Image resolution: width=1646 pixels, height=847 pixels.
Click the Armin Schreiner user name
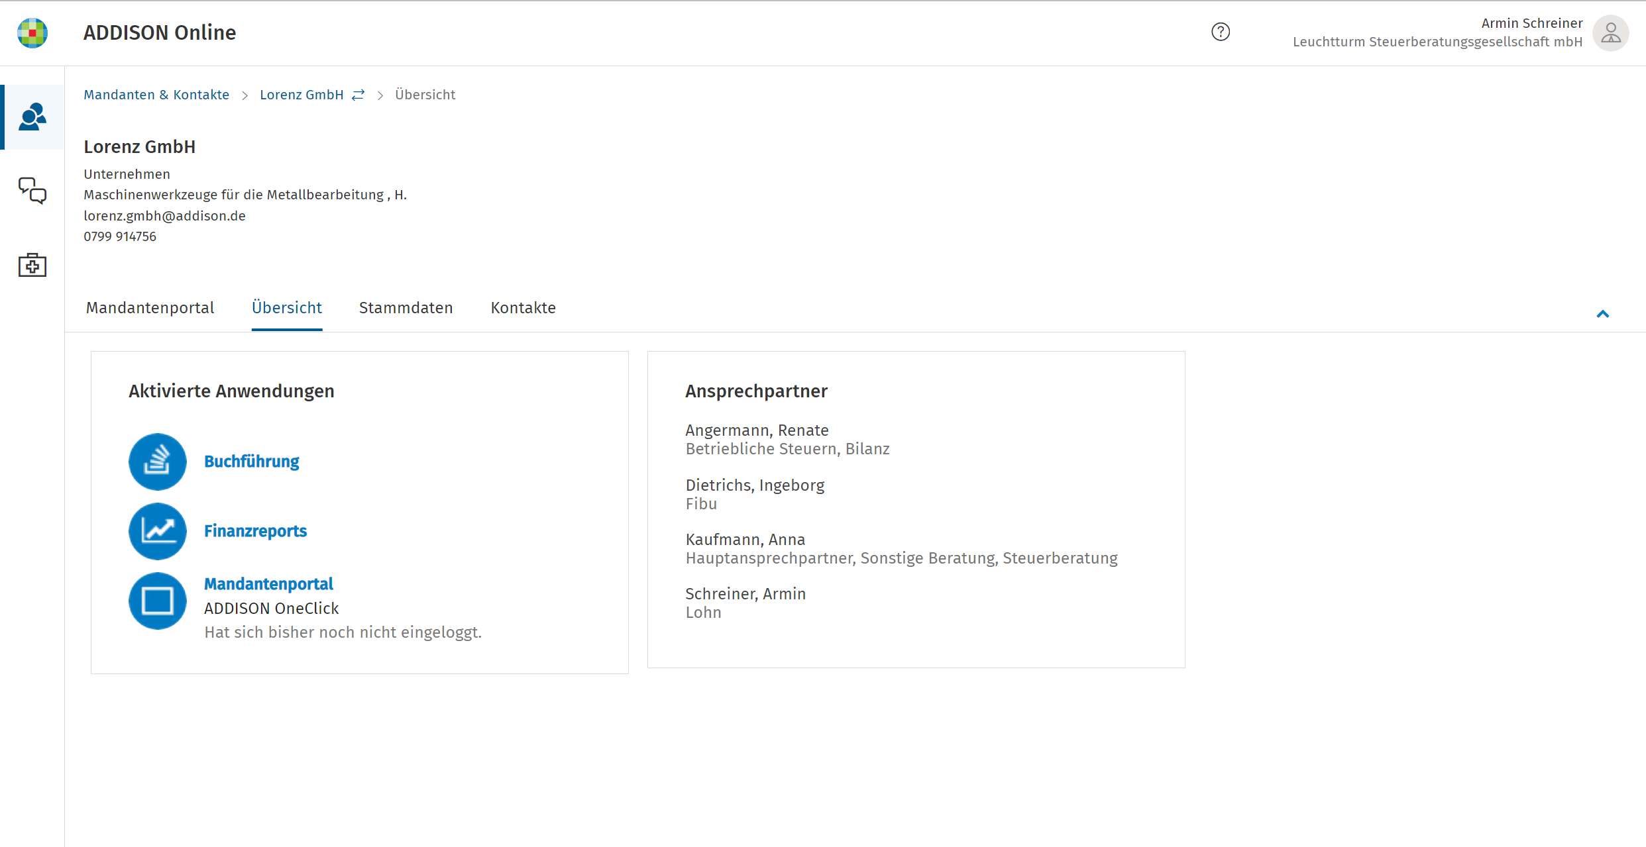click(x=1532, y=23)
